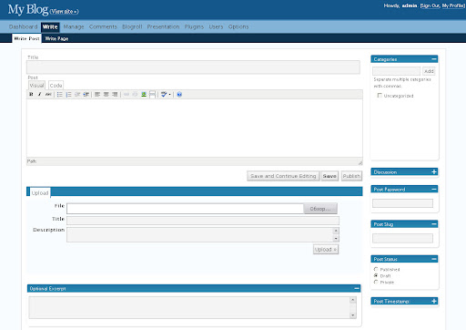The image size is (466, 330).
Task: Click the Publish button
Action: click(351, 176)
